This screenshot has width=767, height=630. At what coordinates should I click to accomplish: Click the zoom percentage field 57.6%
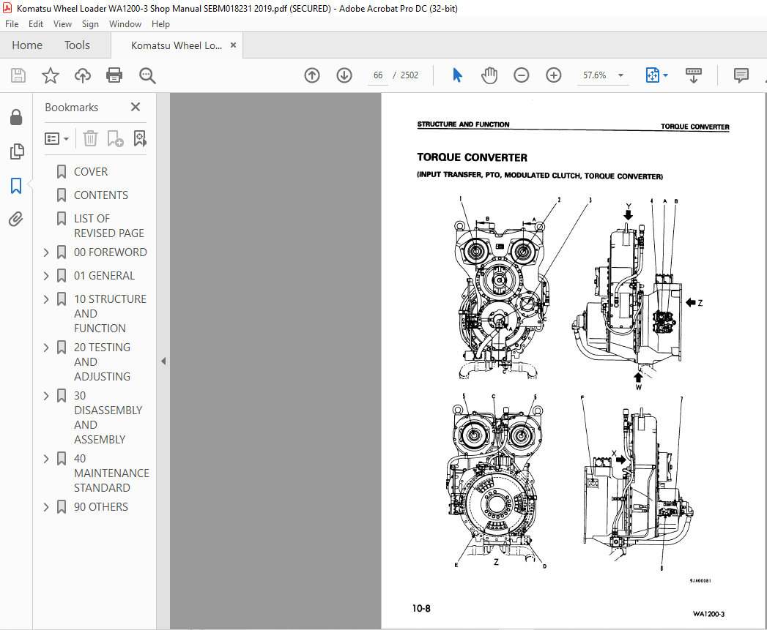(594, 75)
